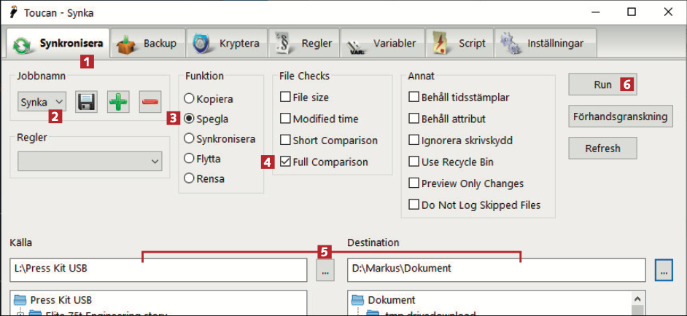Image resolution: width=687 pixels, height=316 pixels.
Task: Add a new job with green plus icon
Action: coord(118,102)
